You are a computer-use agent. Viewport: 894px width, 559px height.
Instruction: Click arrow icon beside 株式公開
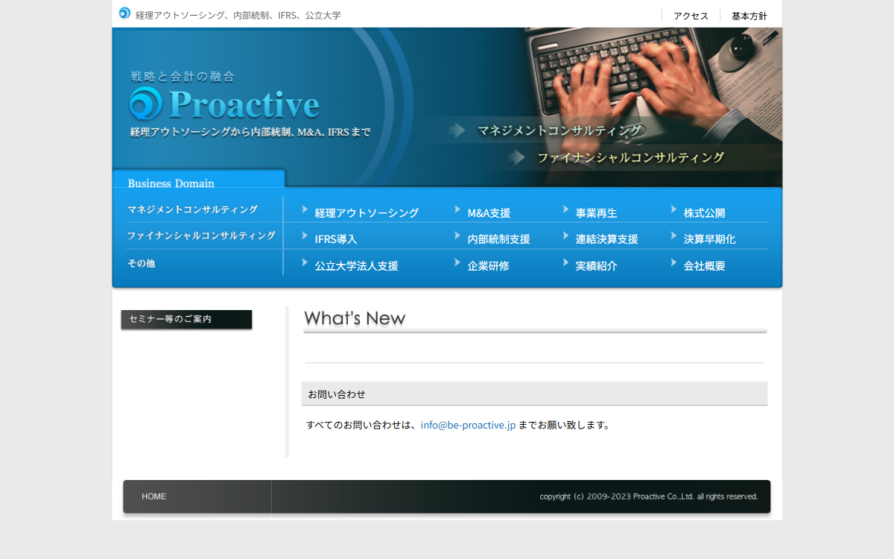pos(673,209)
